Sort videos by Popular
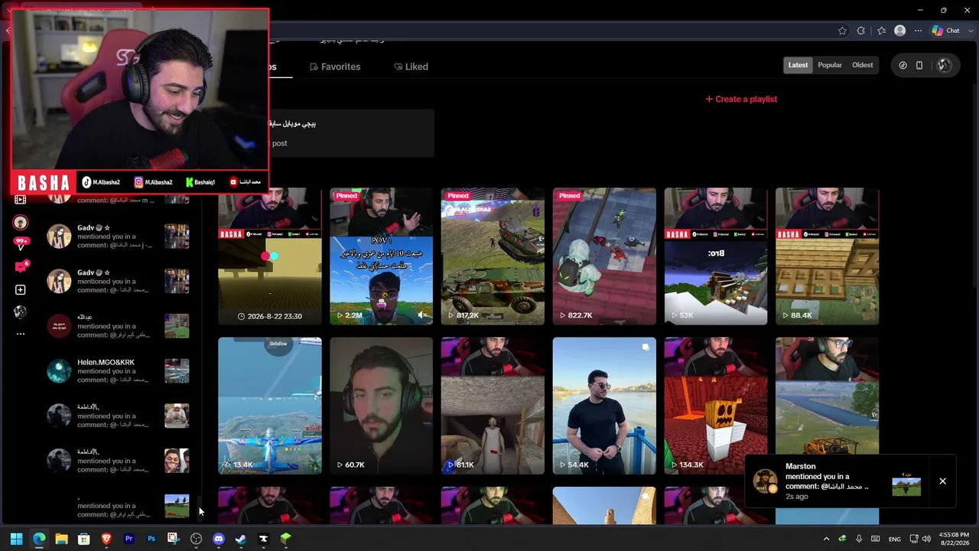979x551 pixels. 830,65
